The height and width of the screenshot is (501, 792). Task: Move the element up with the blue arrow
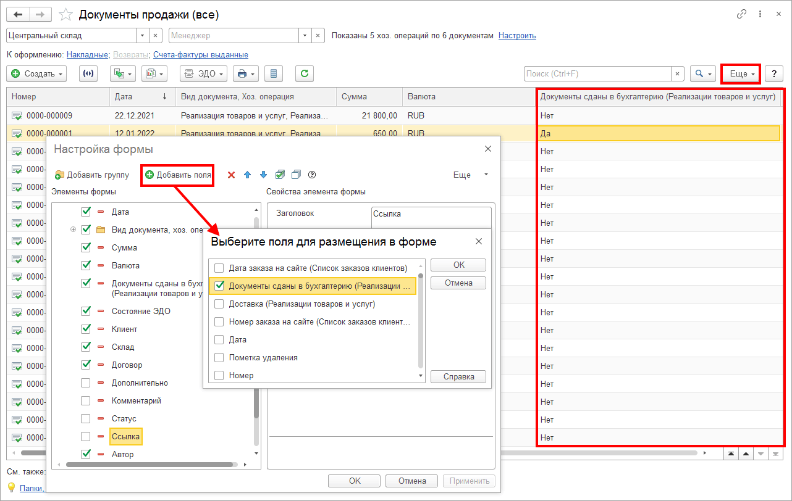coord(248,175)
